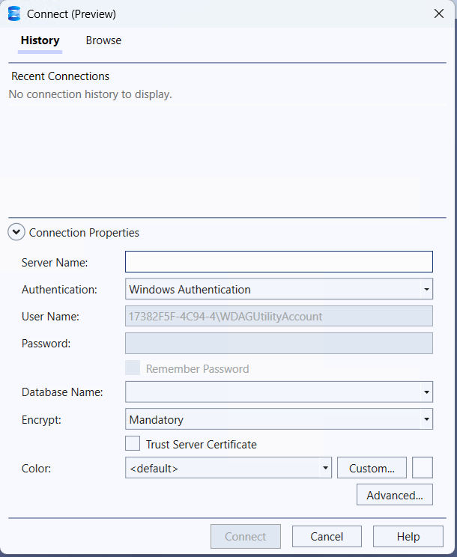Collapse the Connection Properties section
The width and height of the screenshot is (457, 557).
16,233
